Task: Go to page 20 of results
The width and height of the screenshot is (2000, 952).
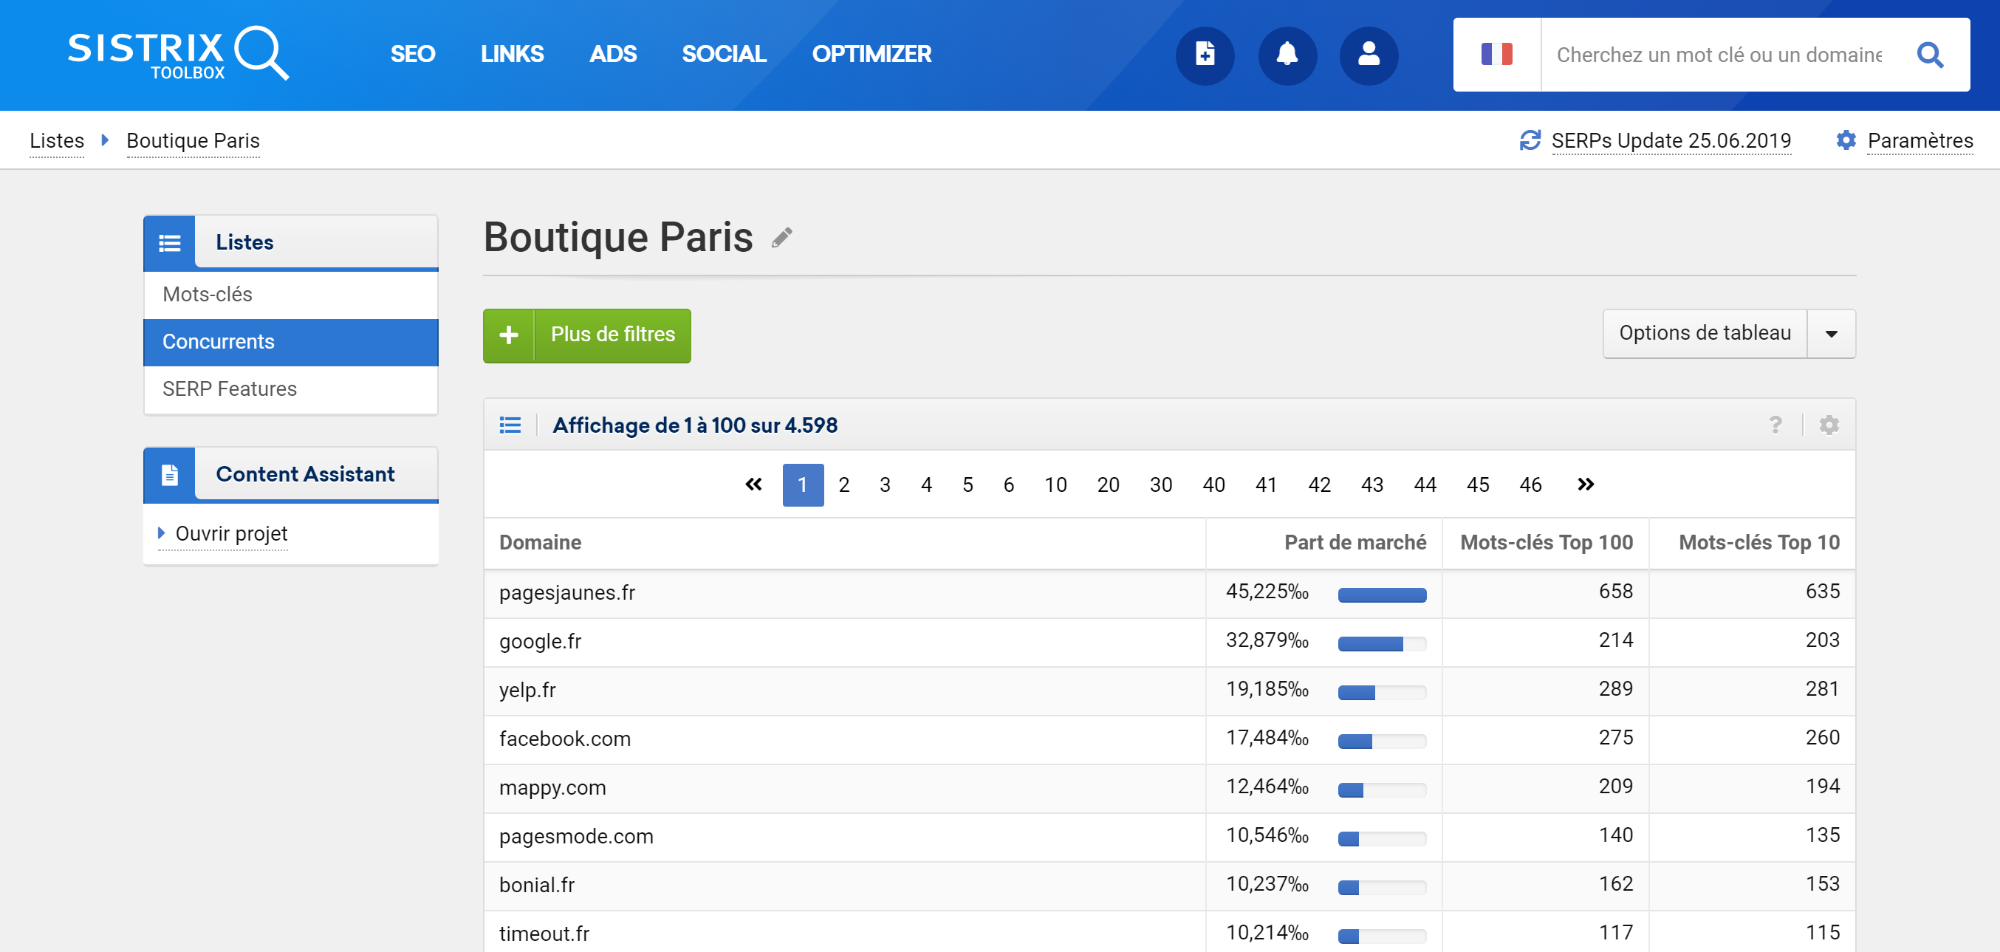Action: tap(1108, 484)
